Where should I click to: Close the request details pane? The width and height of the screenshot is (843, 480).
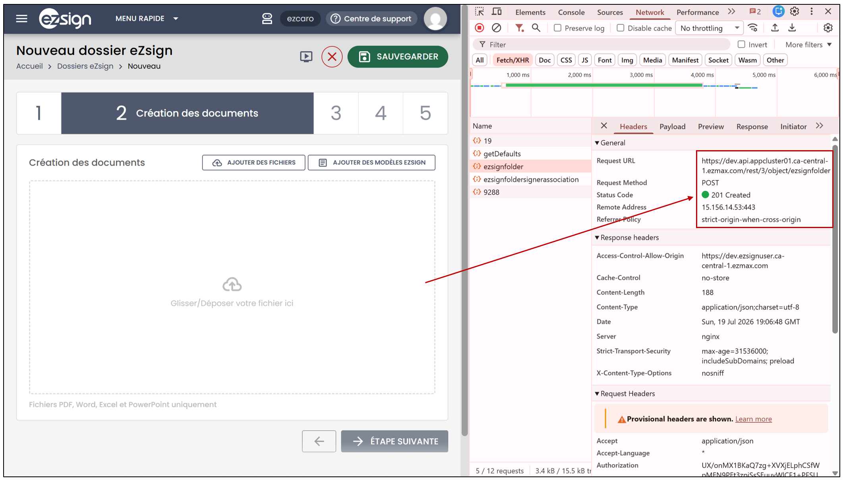click(604, 126)
